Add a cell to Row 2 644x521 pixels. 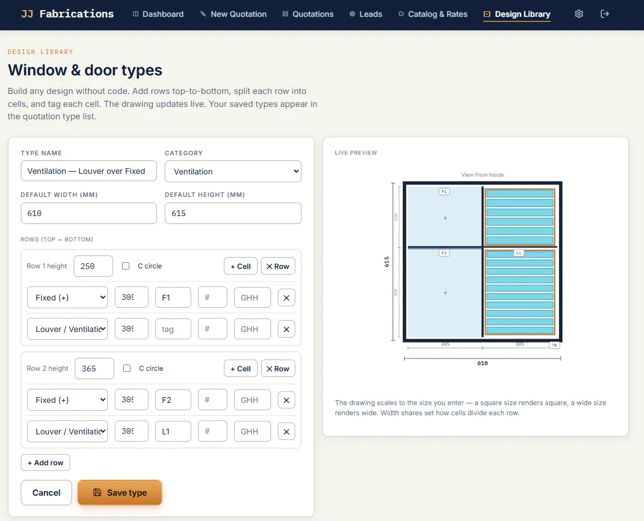(x=241, y=369)
